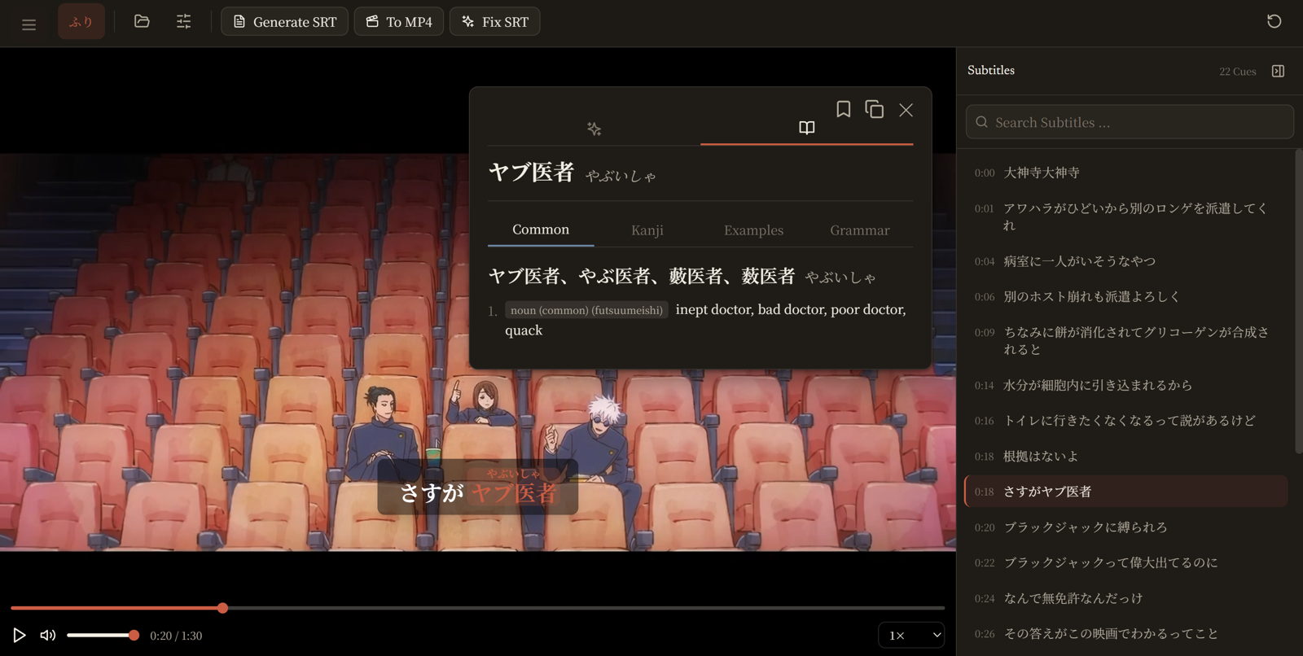Select the highlighted cue さすがヤブ医者
The height and width of the screenshot is (656, 1303).
(x=1126, y=492)
